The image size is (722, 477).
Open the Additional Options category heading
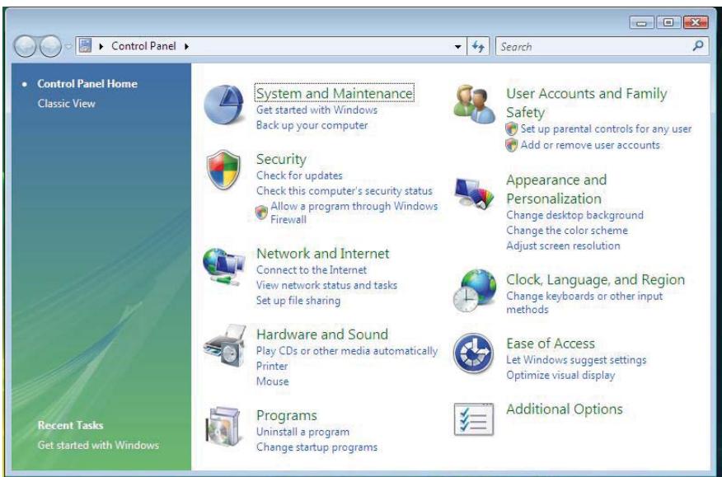tap(564, 409)
